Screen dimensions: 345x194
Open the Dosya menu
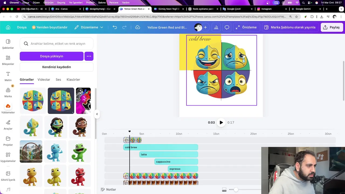22,27
